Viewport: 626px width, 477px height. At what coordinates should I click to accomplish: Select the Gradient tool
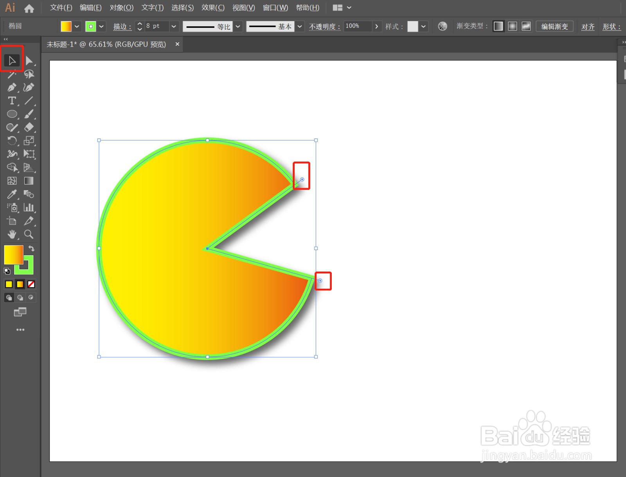click(x=29, y=181)
